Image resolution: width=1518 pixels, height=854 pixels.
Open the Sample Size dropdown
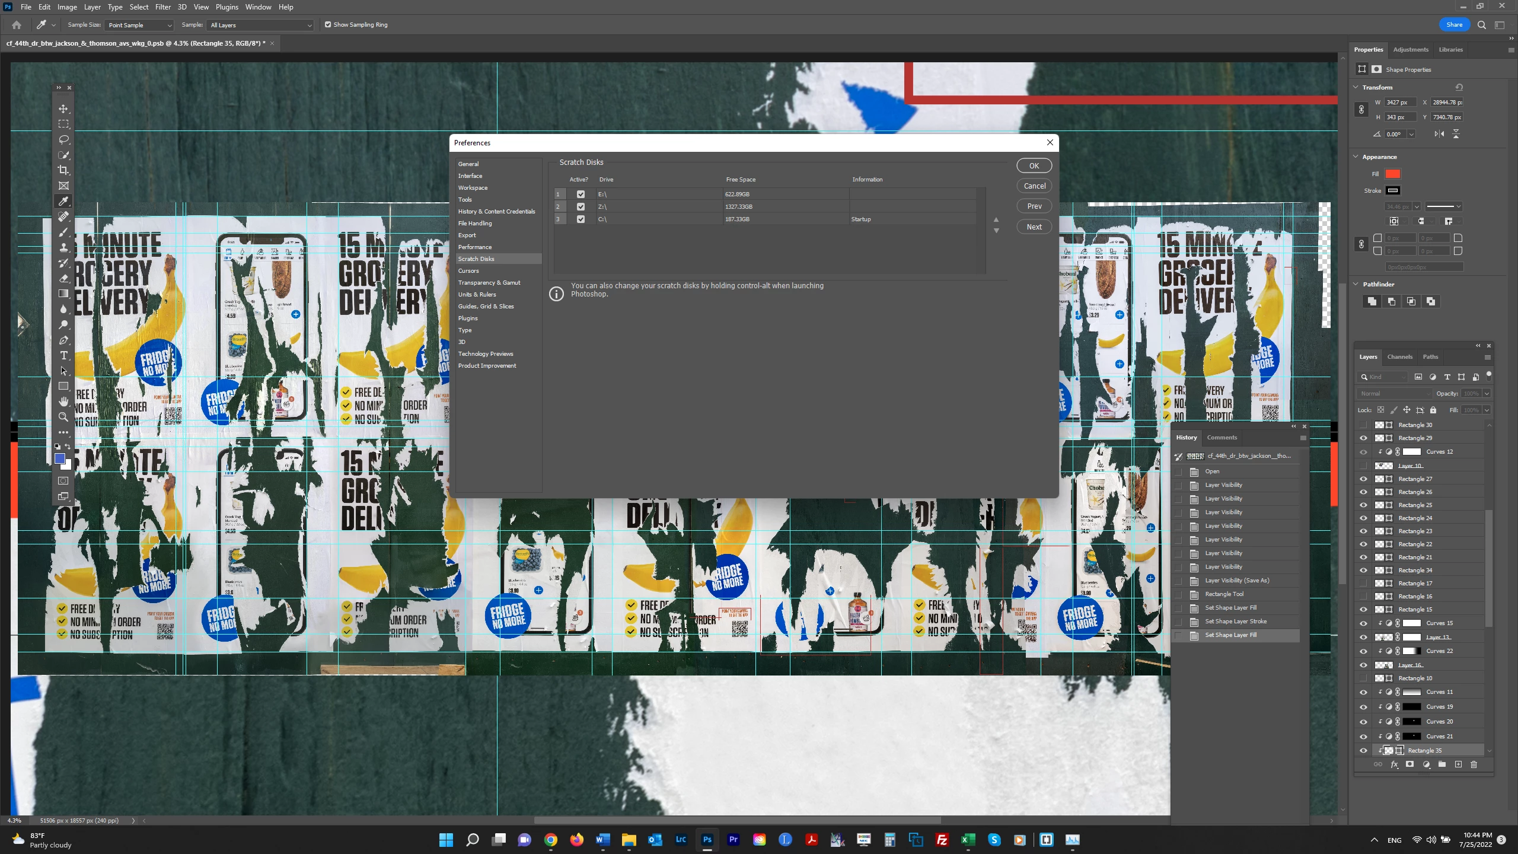pos(140,26)
